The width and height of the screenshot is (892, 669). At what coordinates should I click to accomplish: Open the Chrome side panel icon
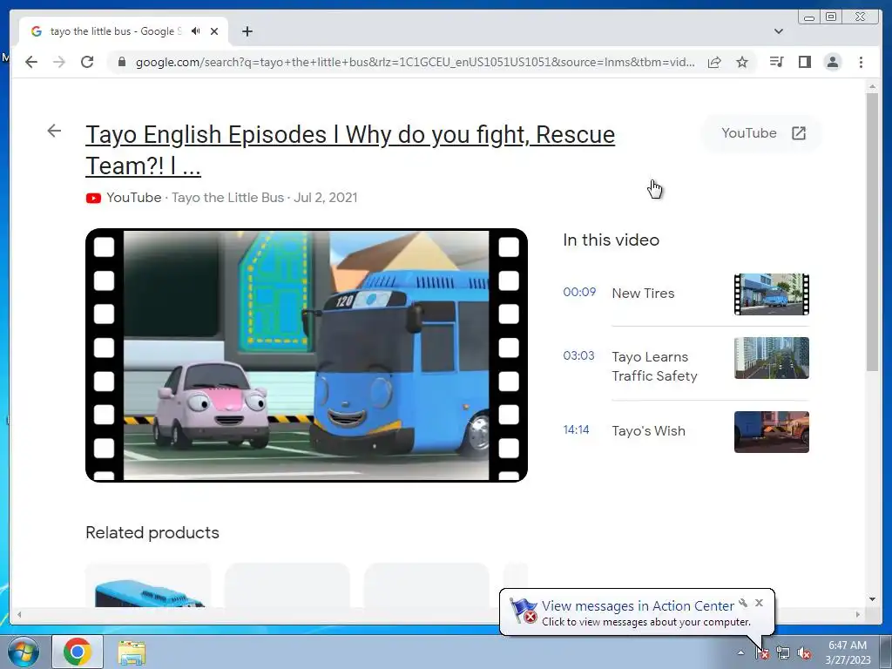click(804, 62)
